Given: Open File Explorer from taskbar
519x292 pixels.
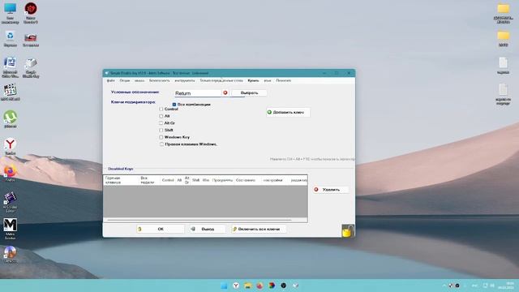Looking at the screenshot, I should click(247, 286).
